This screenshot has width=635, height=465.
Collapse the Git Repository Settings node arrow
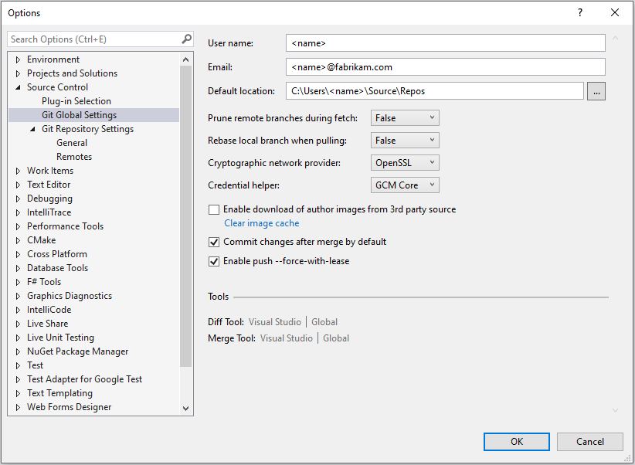(x=32, y=129)
